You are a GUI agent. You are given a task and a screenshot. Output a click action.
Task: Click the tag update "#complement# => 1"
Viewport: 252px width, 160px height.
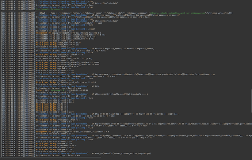coord(56,145)
